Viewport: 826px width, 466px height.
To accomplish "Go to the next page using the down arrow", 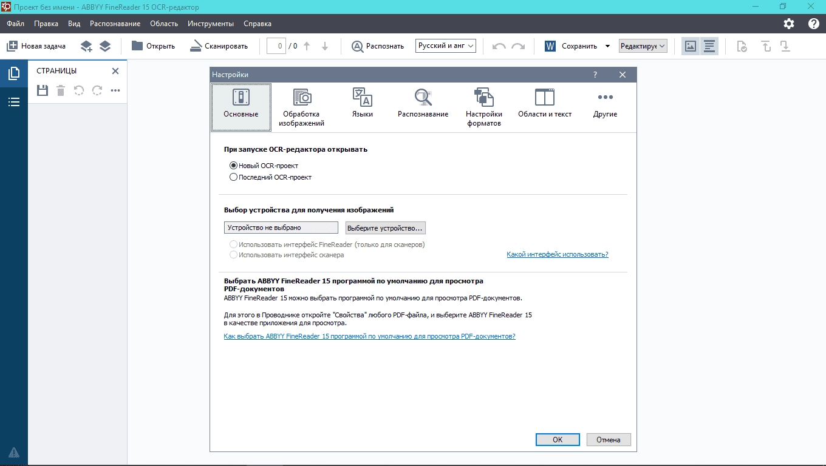I will tap(325, 46).
